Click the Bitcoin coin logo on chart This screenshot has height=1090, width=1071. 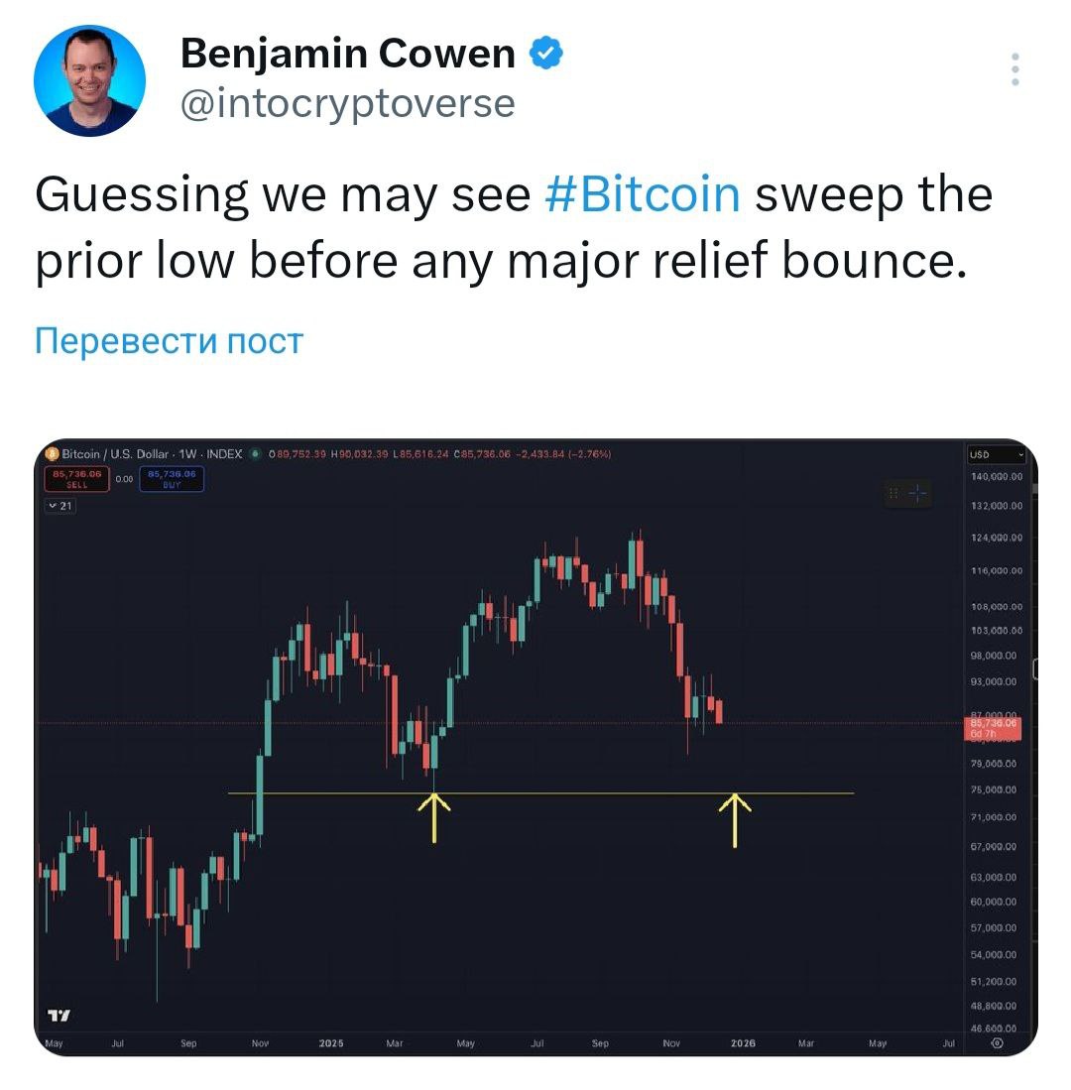[54, 454]
